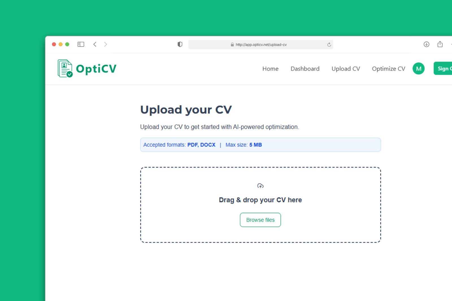Open Optimize CV in the navigation
The height and width of the screenshot is (301, 452).
[388, 69]
